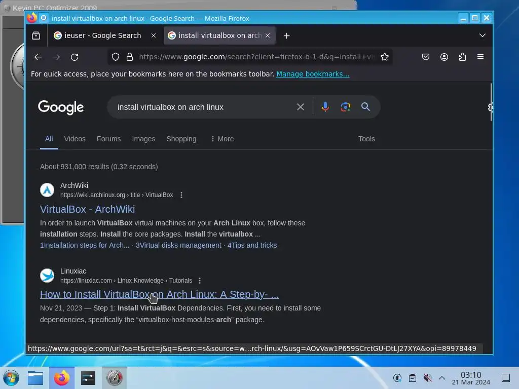This screenshot has height=389, width=519.
Task: Open the Save to Pocket icon
Action: [x=426, y=57]
